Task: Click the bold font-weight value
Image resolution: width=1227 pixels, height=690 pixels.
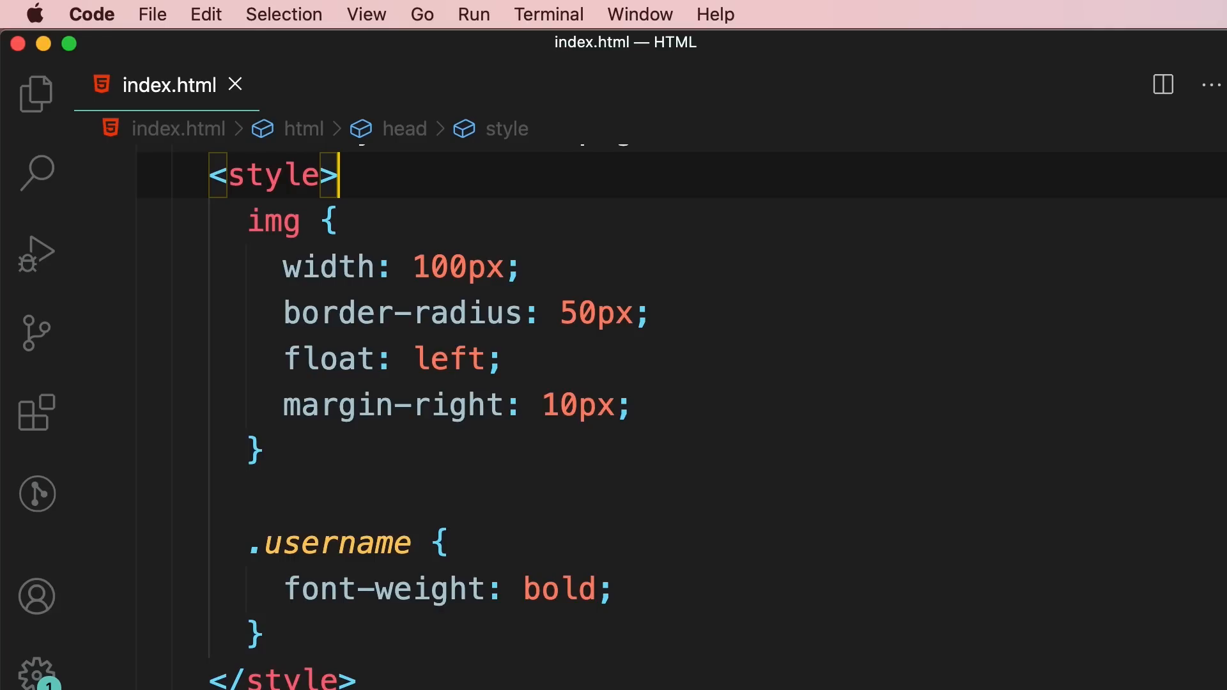Action: (x=559, y=589)
